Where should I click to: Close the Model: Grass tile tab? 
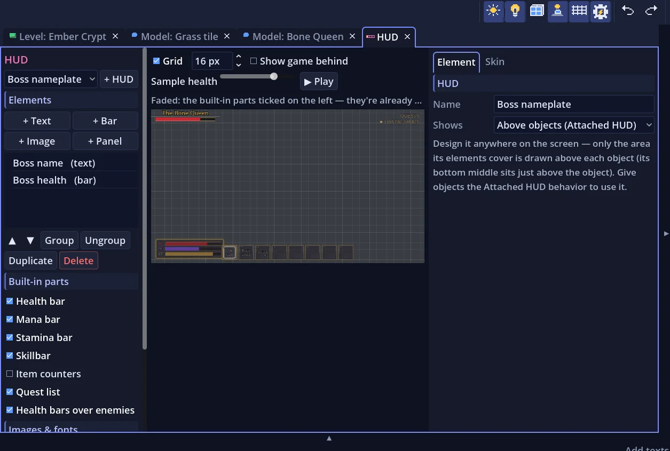coord(227,36)
